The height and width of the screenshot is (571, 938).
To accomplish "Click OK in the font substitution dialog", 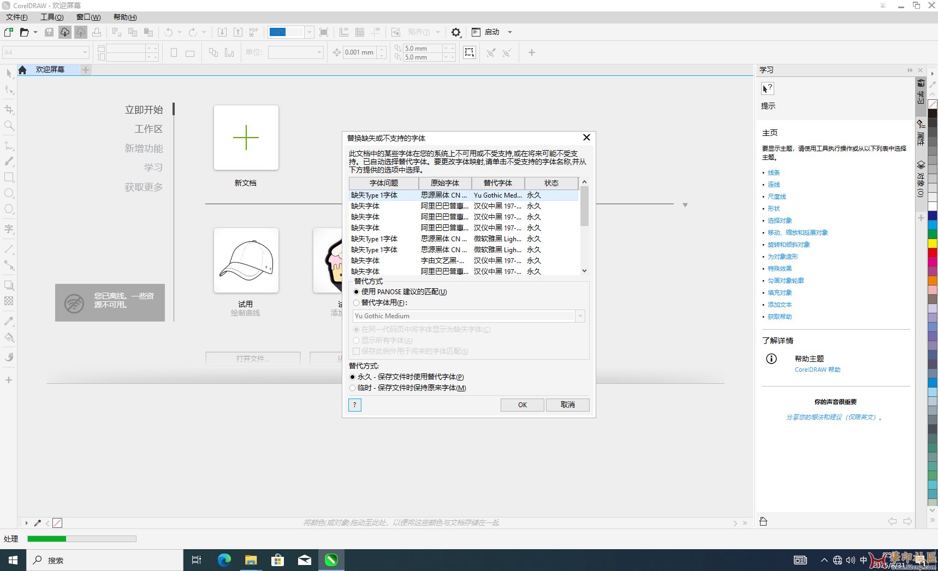I will (x=522, y=405).
